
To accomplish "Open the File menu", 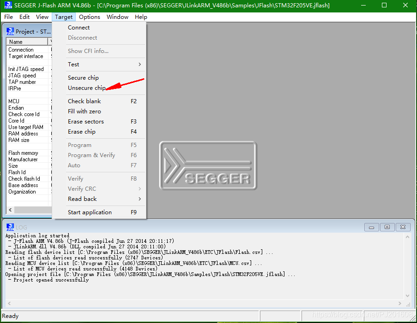I will pos(8,17).
